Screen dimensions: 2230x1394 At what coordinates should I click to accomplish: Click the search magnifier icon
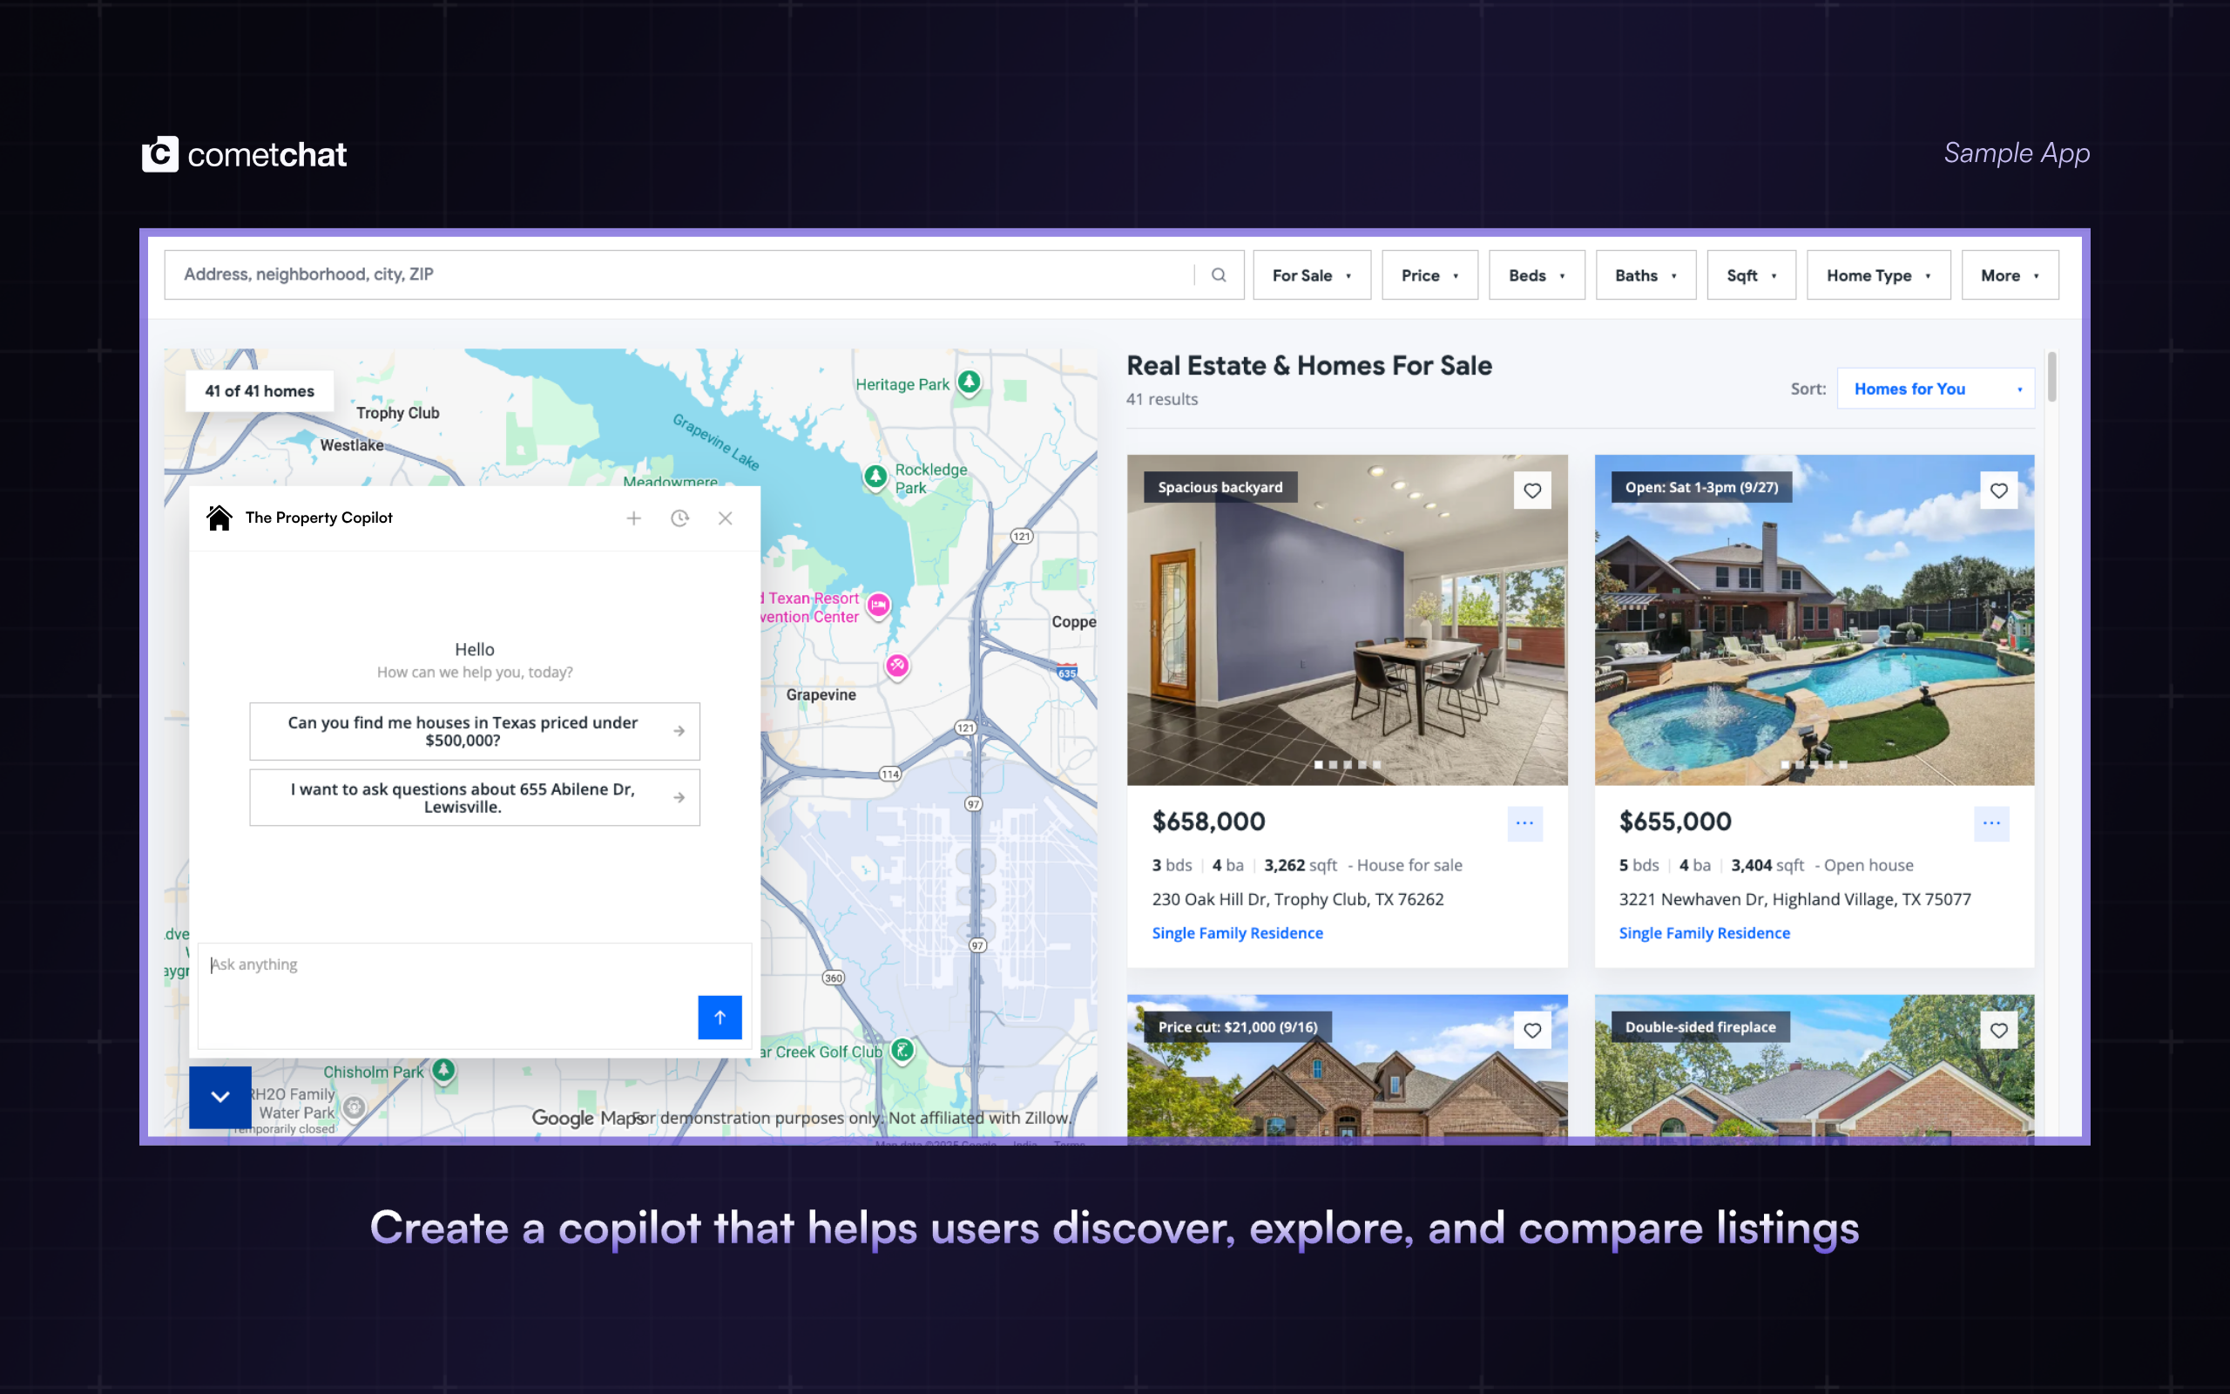[x=1218, y=274]
